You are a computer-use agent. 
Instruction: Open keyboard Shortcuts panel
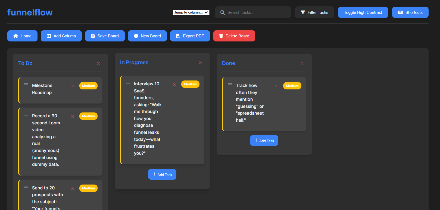click(x=410, y=12)
